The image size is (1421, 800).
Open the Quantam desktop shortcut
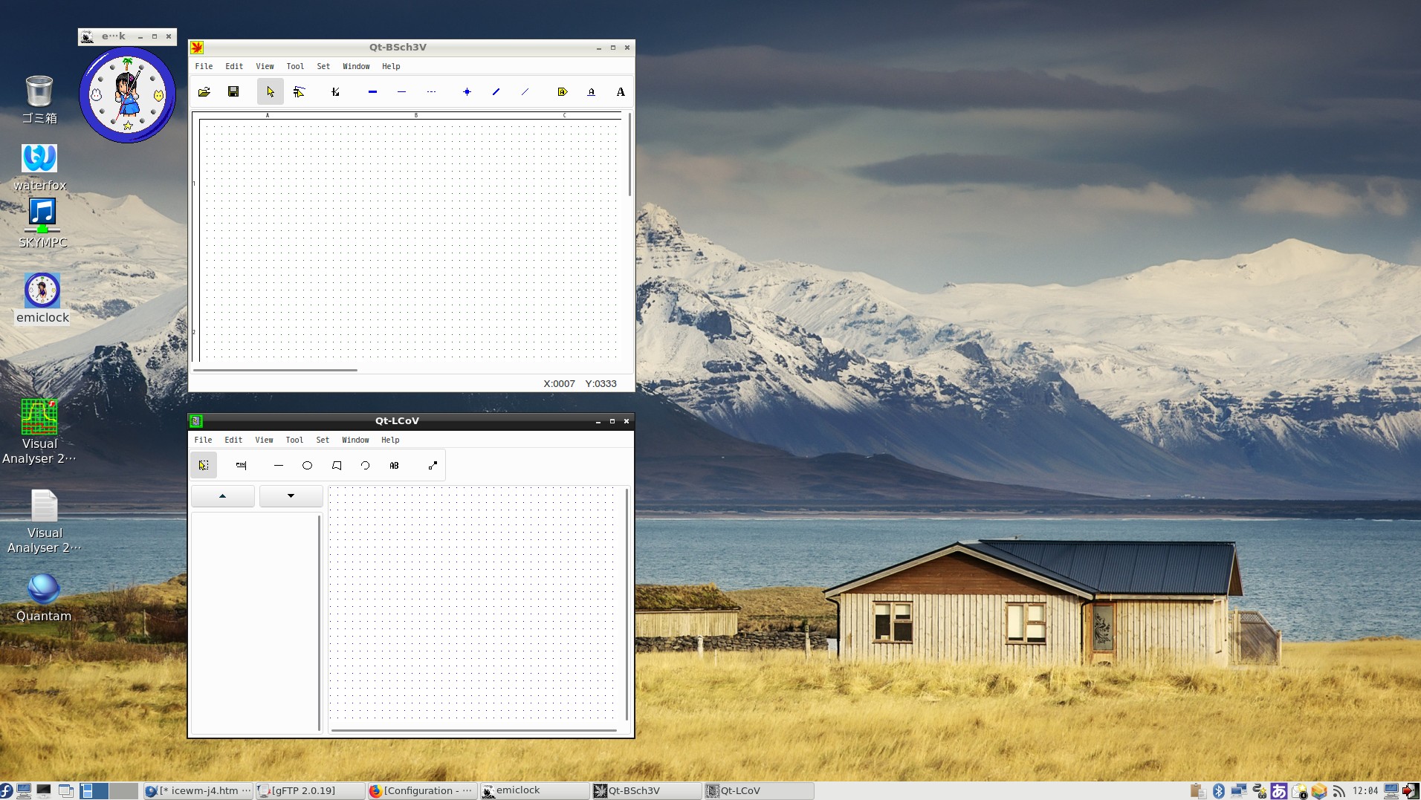coord(43,591)
